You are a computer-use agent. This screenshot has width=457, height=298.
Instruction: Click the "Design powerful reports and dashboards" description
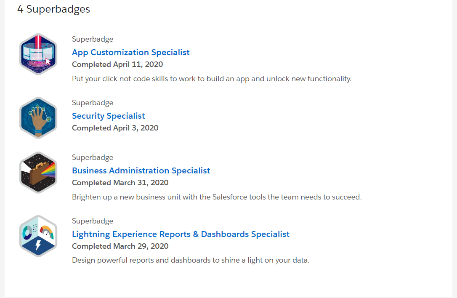pyautogui.click(x=190, y=260)
